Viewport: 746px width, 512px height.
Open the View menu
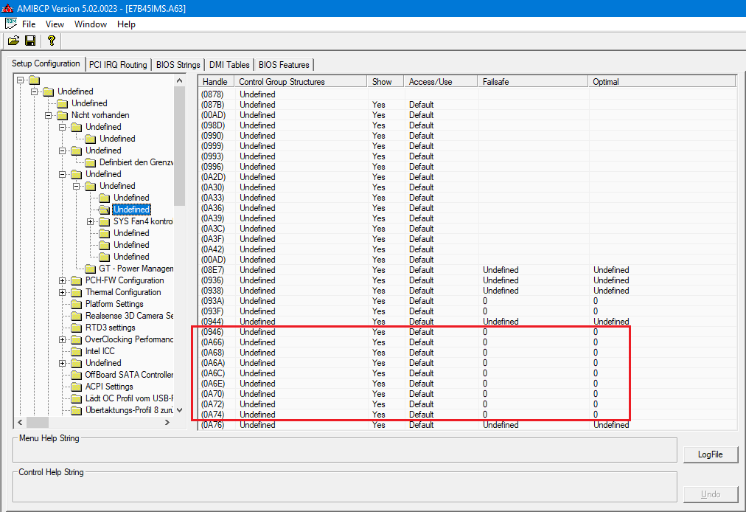(x=55, y=24)
